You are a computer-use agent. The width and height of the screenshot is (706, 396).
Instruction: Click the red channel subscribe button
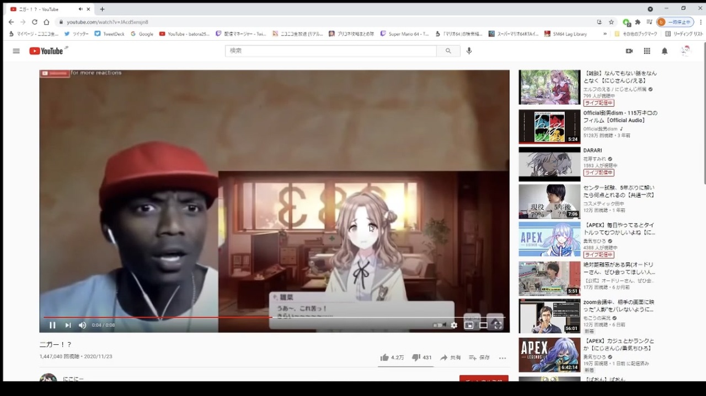click(484, 379)
